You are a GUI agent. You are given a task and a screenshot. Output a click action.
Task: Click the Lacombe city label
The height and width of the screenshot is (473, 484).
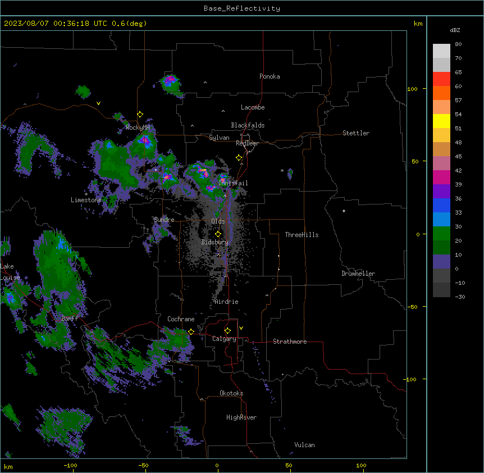pos(253,107)
